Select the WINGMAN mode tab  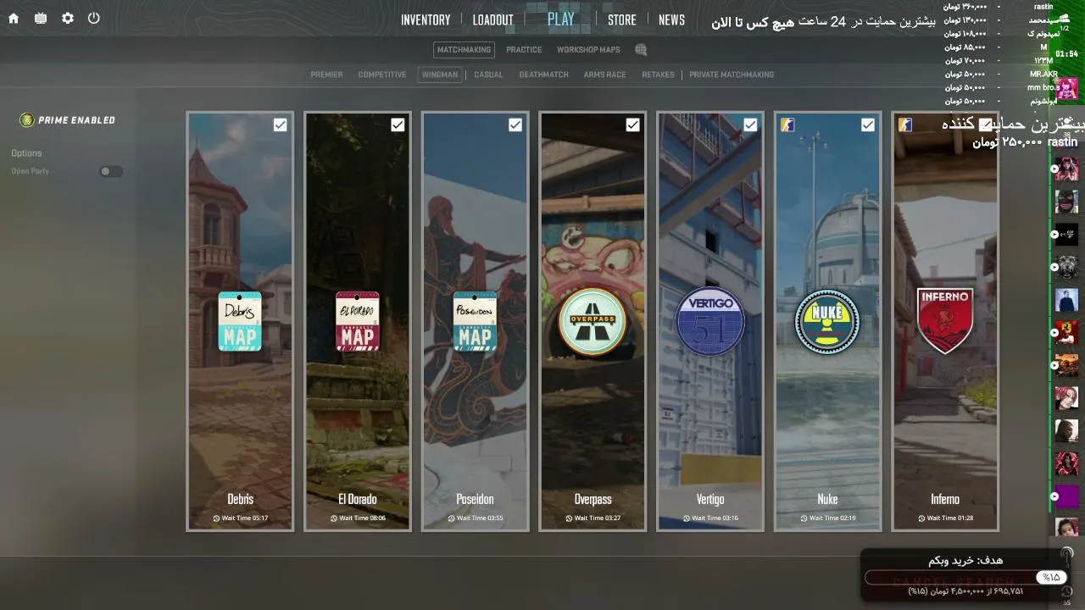click(440, 75)
